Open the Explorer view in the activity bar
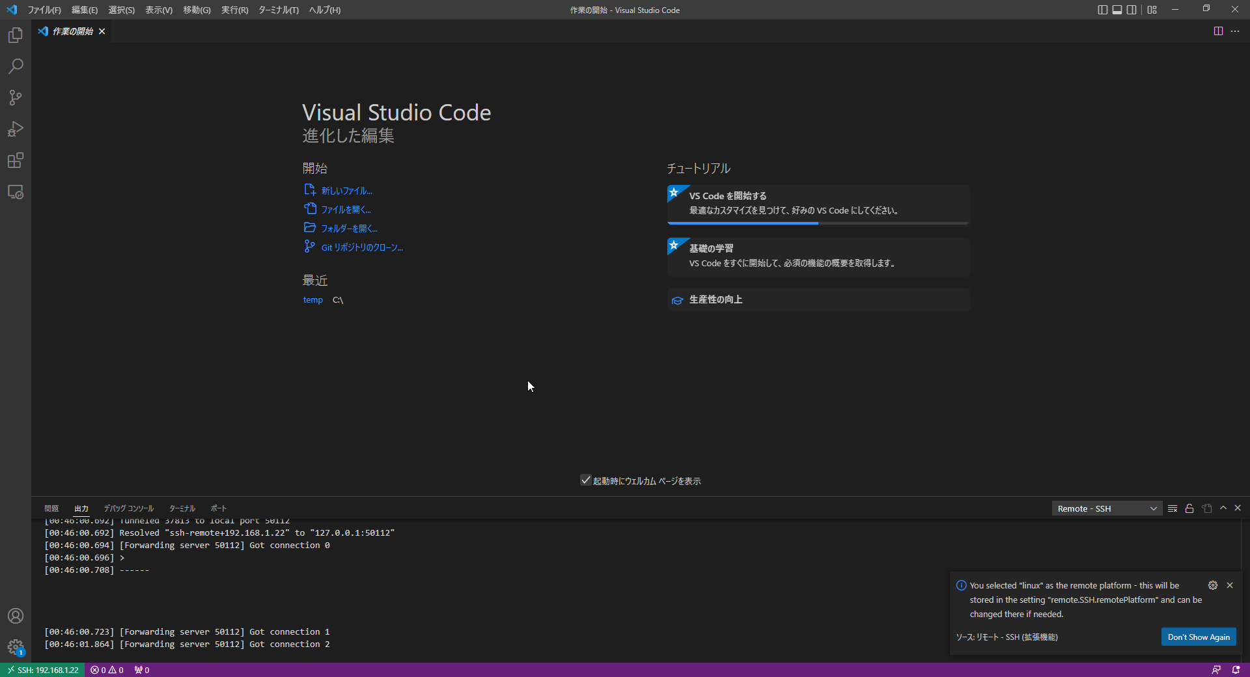This screenshot has height=677, width=1250. (16, 35)
